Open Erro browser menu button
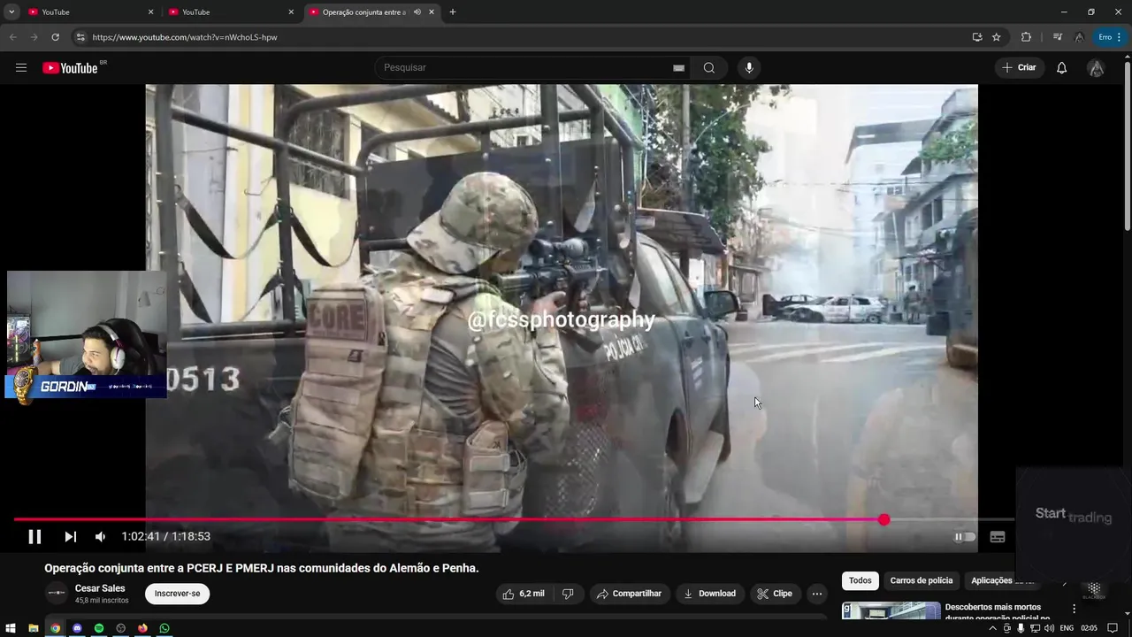This screenshot has height=637, width=1132. [x=1110, y=37]
